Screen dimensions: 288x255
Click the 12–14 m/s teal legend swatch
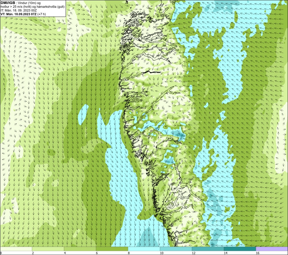click(208, 249)
